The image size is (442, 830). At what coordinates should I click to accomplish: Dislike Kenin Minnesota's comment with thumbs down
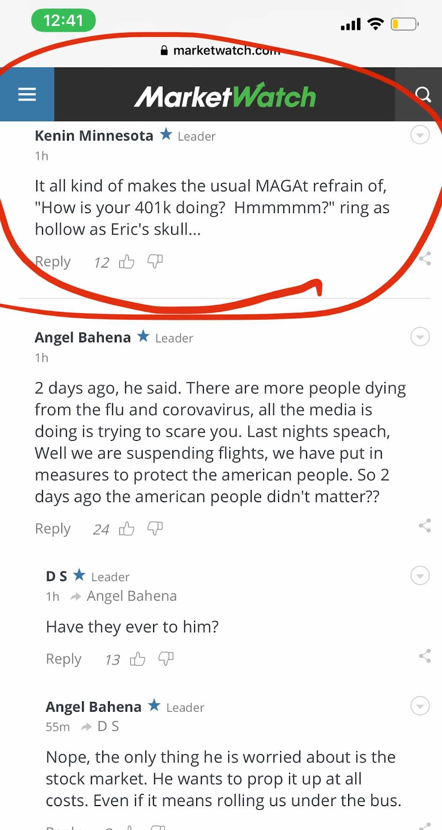155,261
